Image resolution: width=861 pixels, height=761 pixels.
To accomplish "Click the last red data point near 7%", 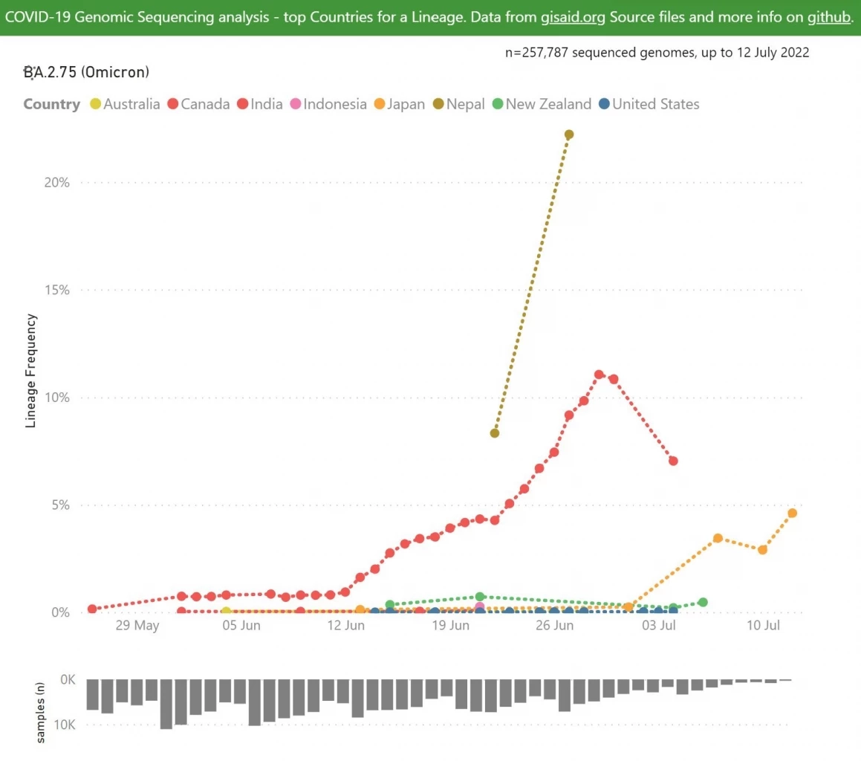I will click(673, 461).
